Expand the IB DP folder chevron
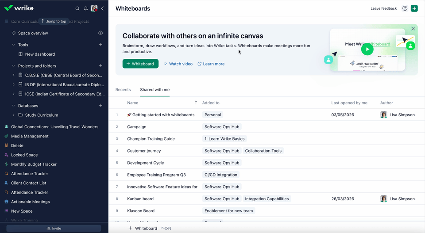 14,84
